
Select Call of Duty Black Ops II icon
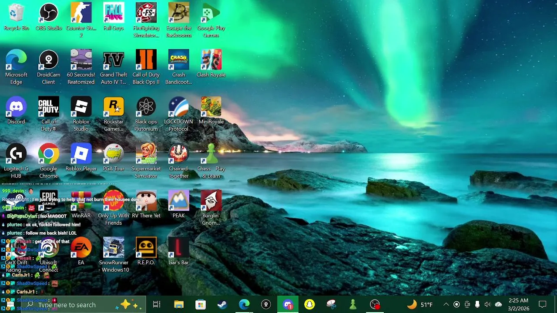tap(146, 67)
